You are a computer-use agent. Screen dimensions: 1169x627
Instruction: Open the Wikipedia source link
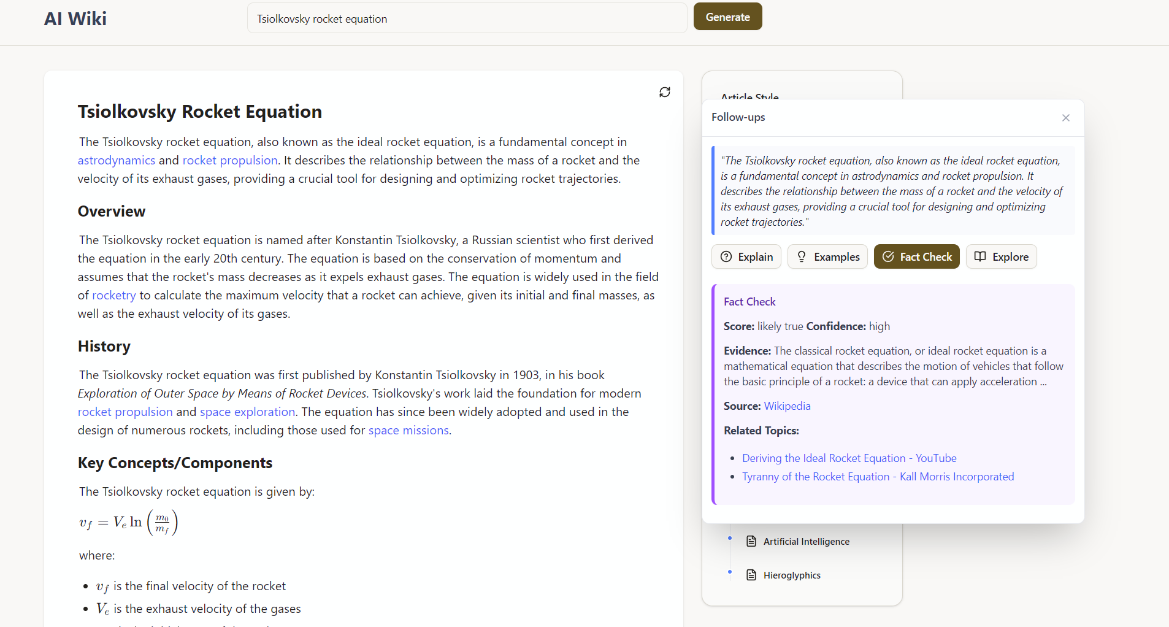click(x=787, y=406)
